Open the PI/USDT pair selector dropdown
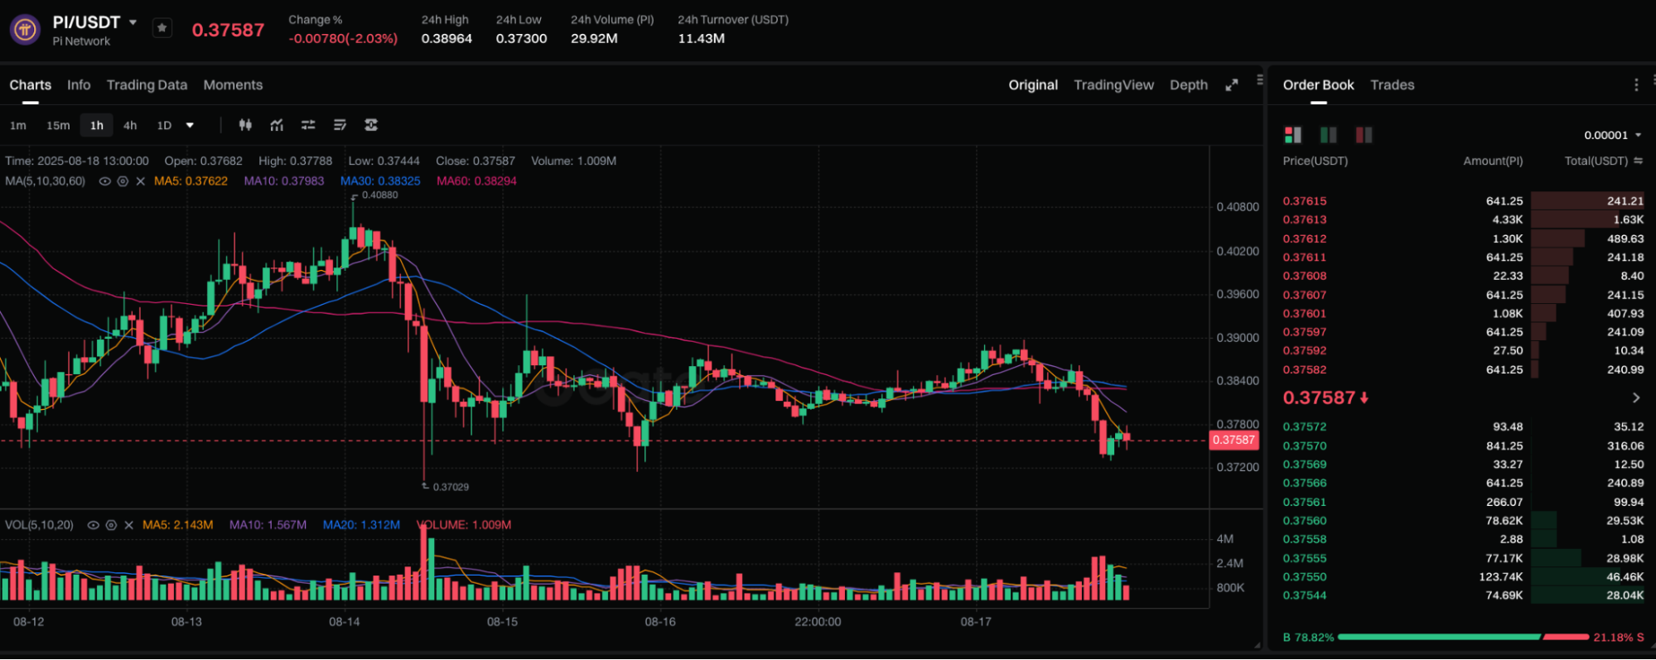This screenshot has height=660, width=1656. [x=133, y=22]
